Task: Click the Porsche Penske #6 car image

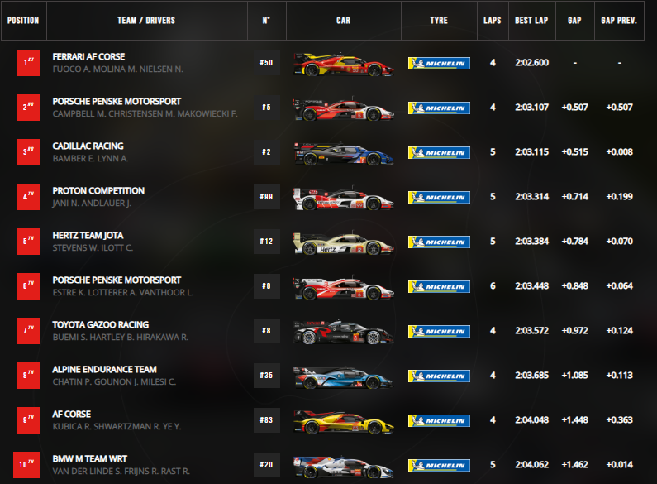Action: tap(343, 288)
